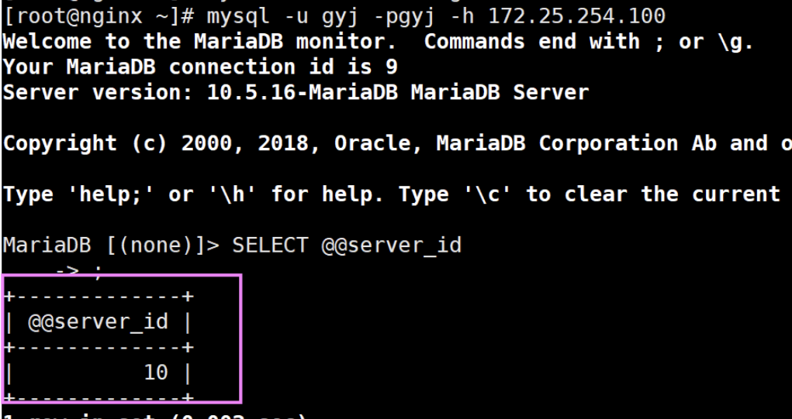Click the Copyright (c) 2000, 2018 line
792x419 pixels.
397,143
